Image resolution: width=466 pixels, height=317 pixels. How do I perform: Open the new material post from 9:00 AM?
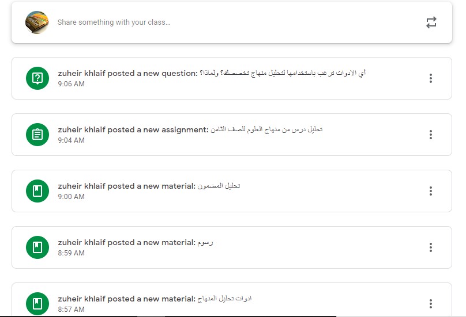coord(232,191)
